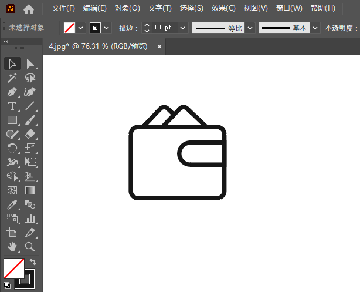Select the Scale tool
This screenshot has height=292, width=360.
pyautogui.click(x=30, y=148)
